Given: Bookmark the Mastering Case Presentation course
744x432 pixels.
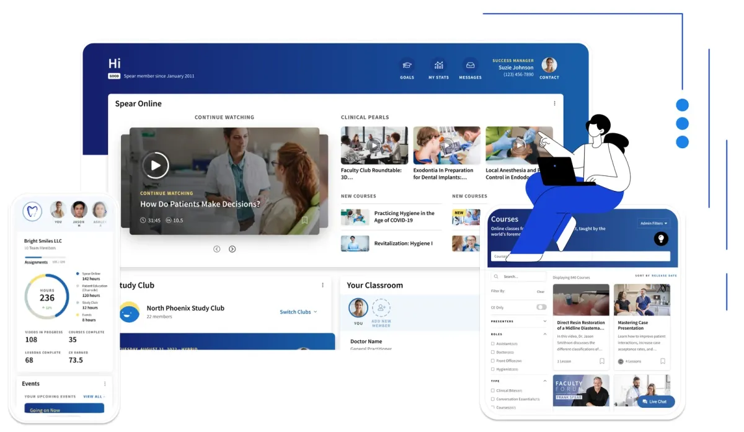Looking at the screenshot, I should [662, 361].
